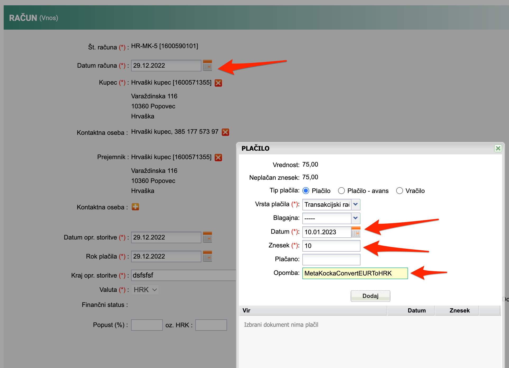
Task: Add contact person with orange plus icon
Action: tap(135, 207)
